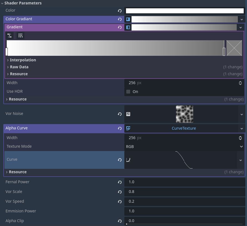Image resolution: width=247 pixels, height=226 pixels.
Task: Expand the Raw Data section
Action: [x=8, y=67]
